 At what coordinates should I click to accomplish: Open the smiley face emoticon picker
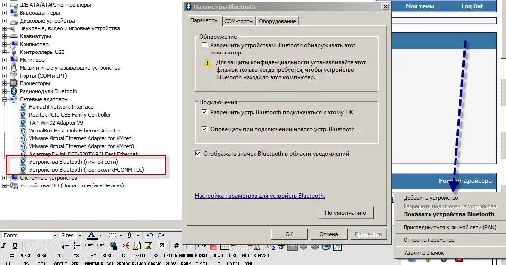(x=112, y=235)
